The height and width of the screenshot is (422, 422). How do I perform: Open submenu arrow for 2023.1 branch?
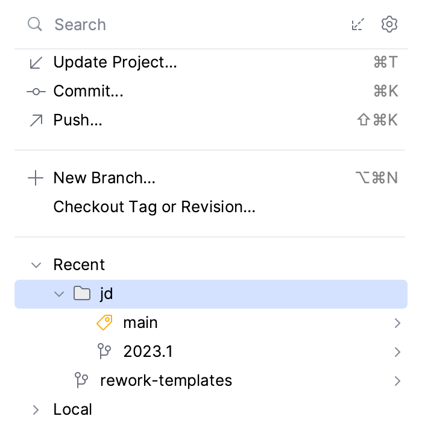coord(397,352)
